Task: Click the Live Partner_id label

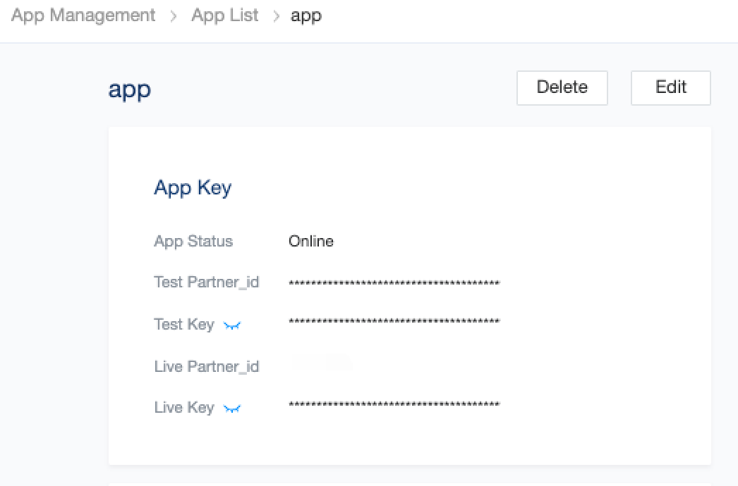Action: point(207,367)
